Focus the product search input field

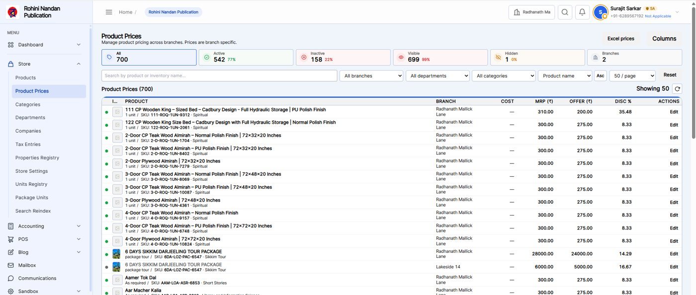click(x=219, y=75)
